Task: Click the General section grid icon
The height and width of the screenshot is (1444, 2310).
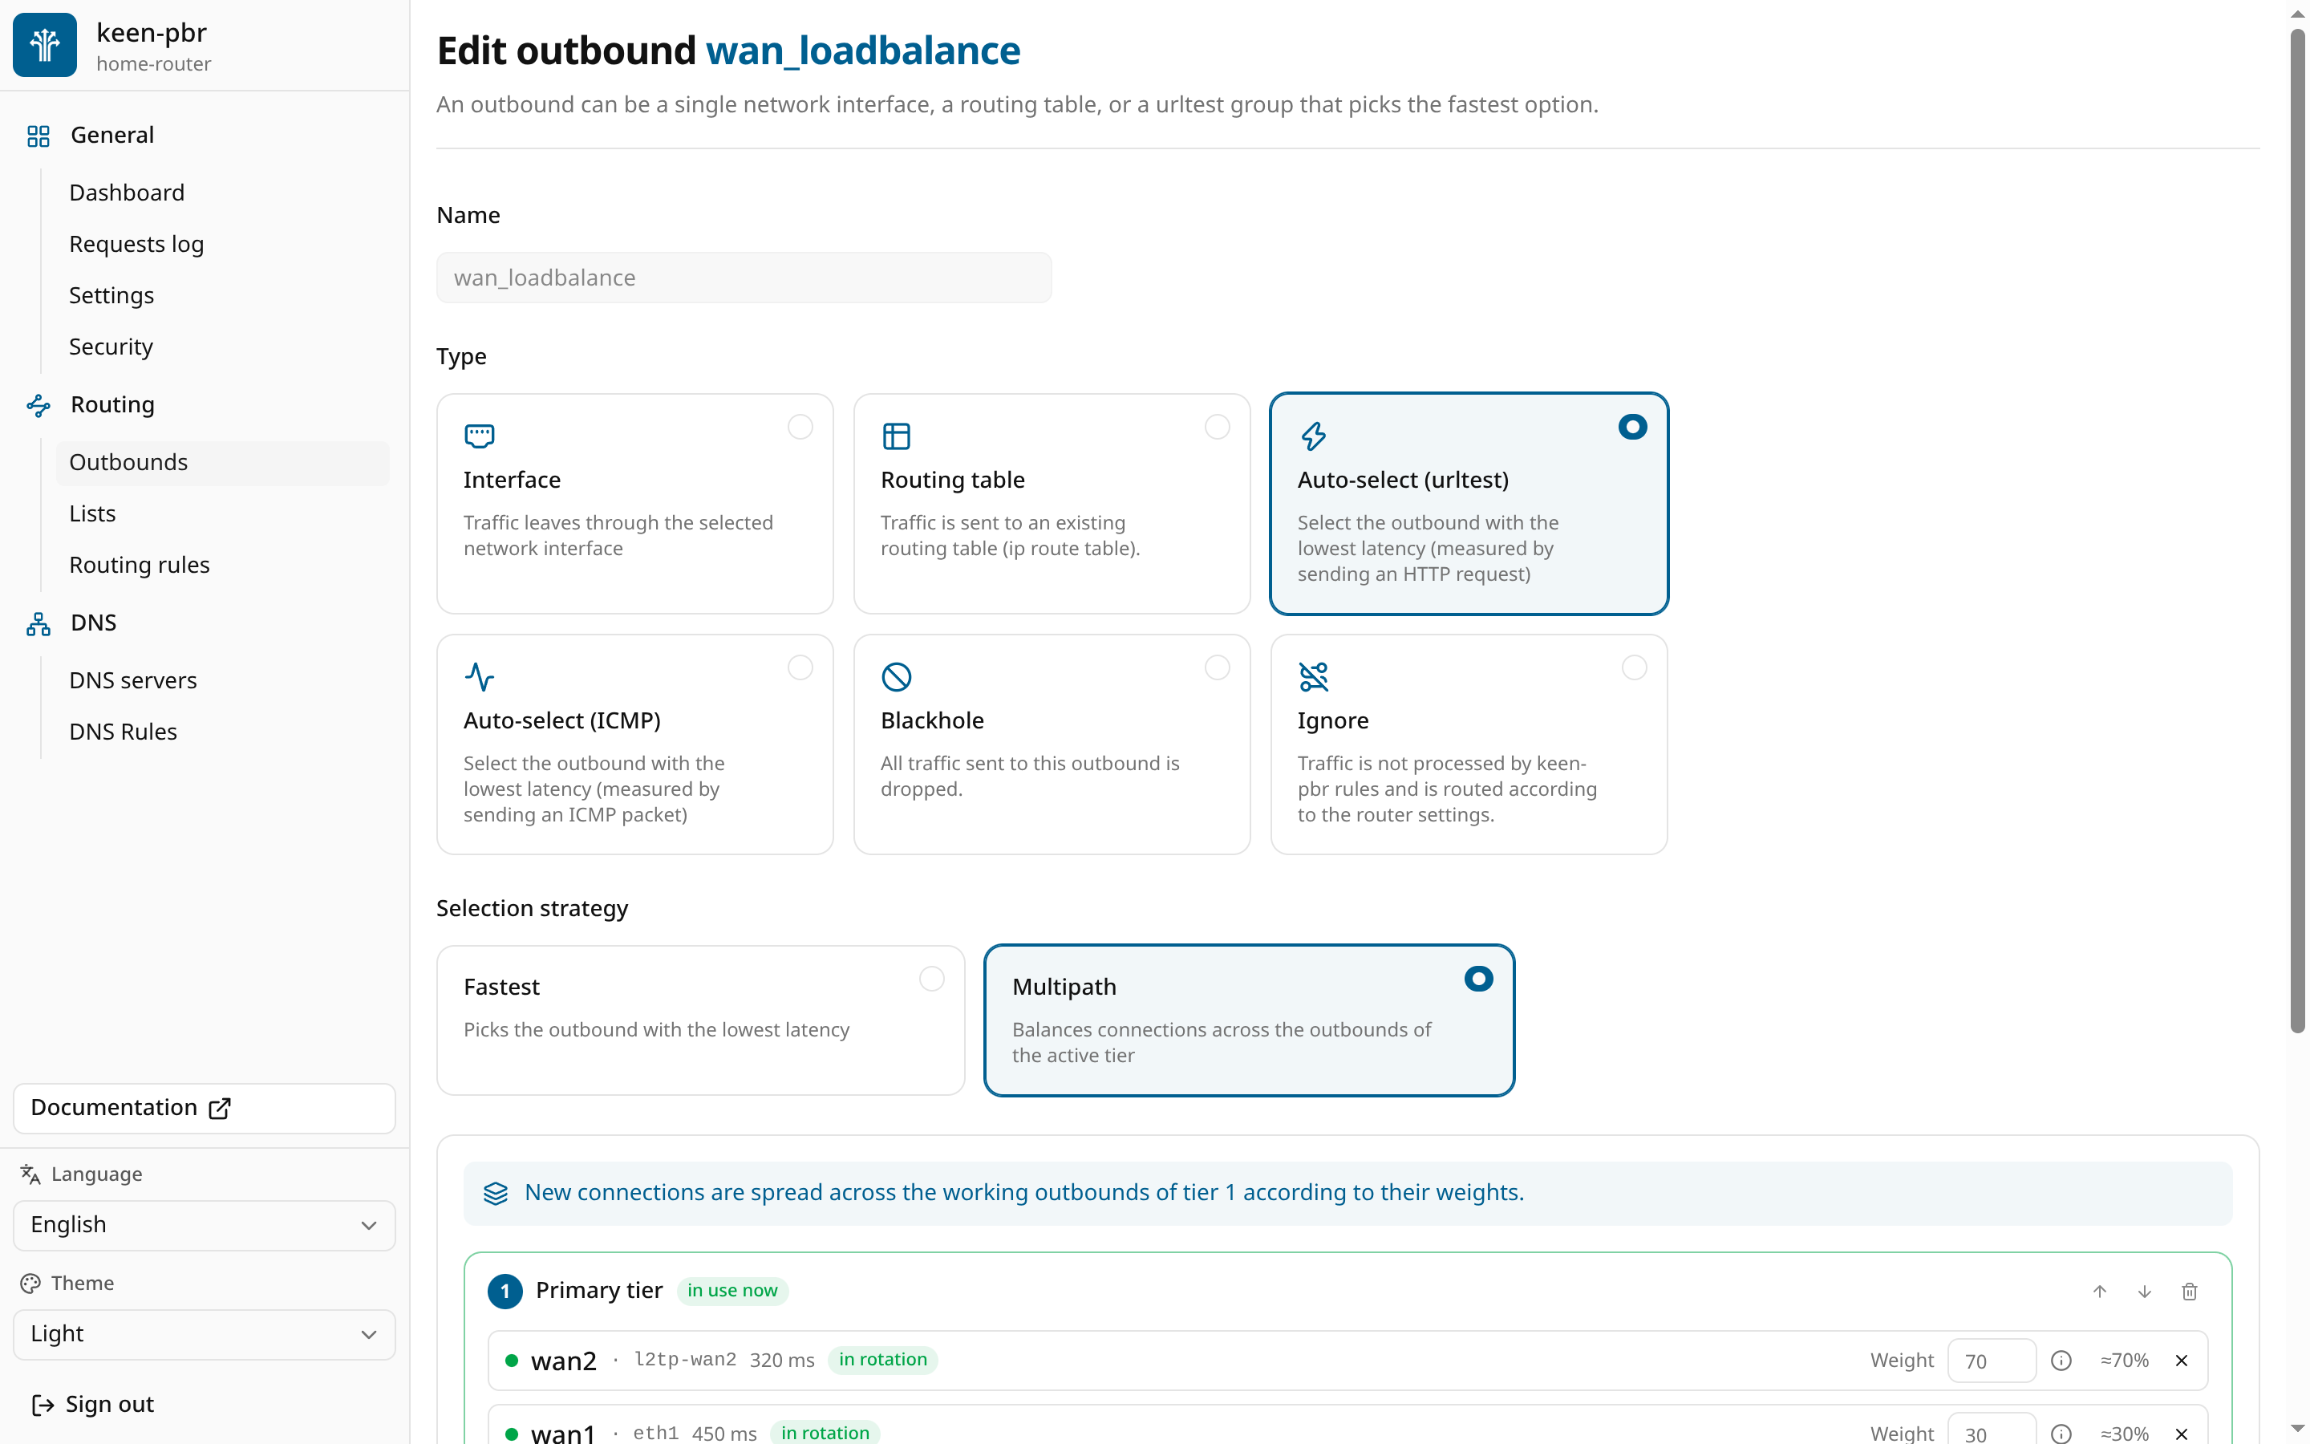Action: click(x=38, y=136)
